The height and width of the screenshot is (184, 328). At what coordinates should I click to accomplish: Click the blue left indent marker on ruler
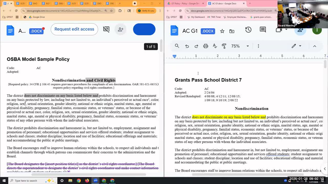point(175,56)
